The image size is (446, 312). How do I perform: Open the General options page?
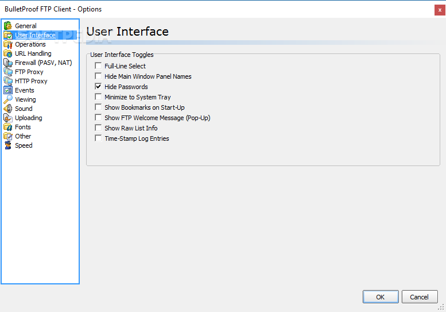coord(26,26)
